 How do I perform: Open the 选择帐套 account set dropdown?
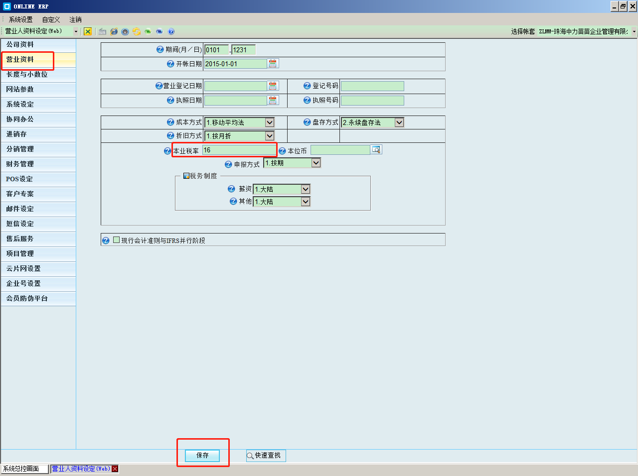pos(634,31)
